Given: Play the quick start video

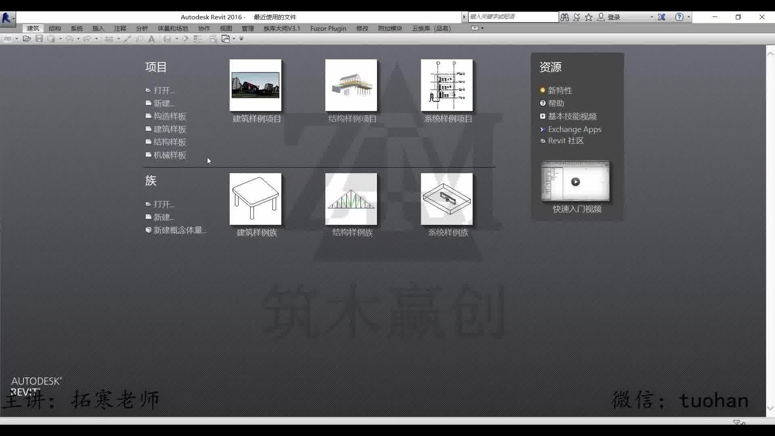Looking at the screenshot, I should pos(575,182).
